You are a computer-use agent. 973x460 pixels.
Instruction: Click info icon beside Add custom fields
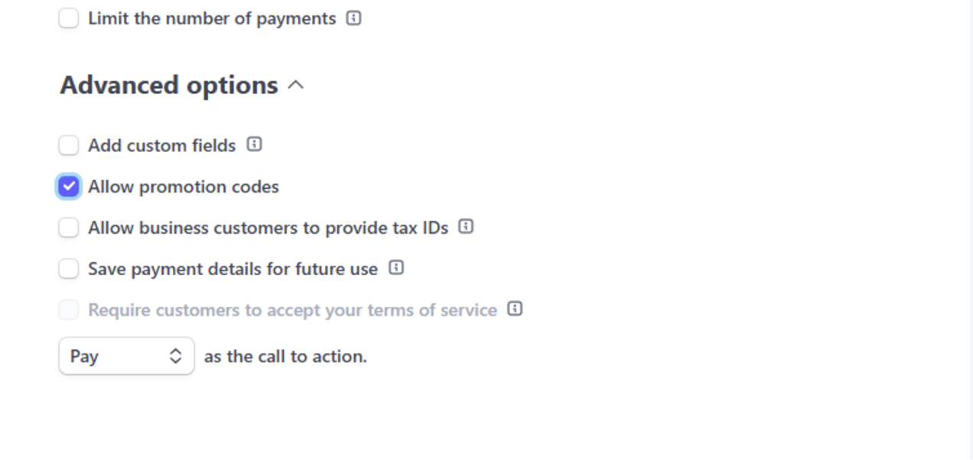255,144
